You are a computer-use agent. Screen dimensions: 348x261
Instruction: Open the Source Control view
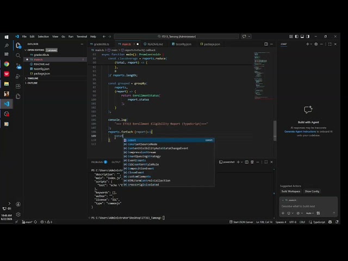(18, 66)
